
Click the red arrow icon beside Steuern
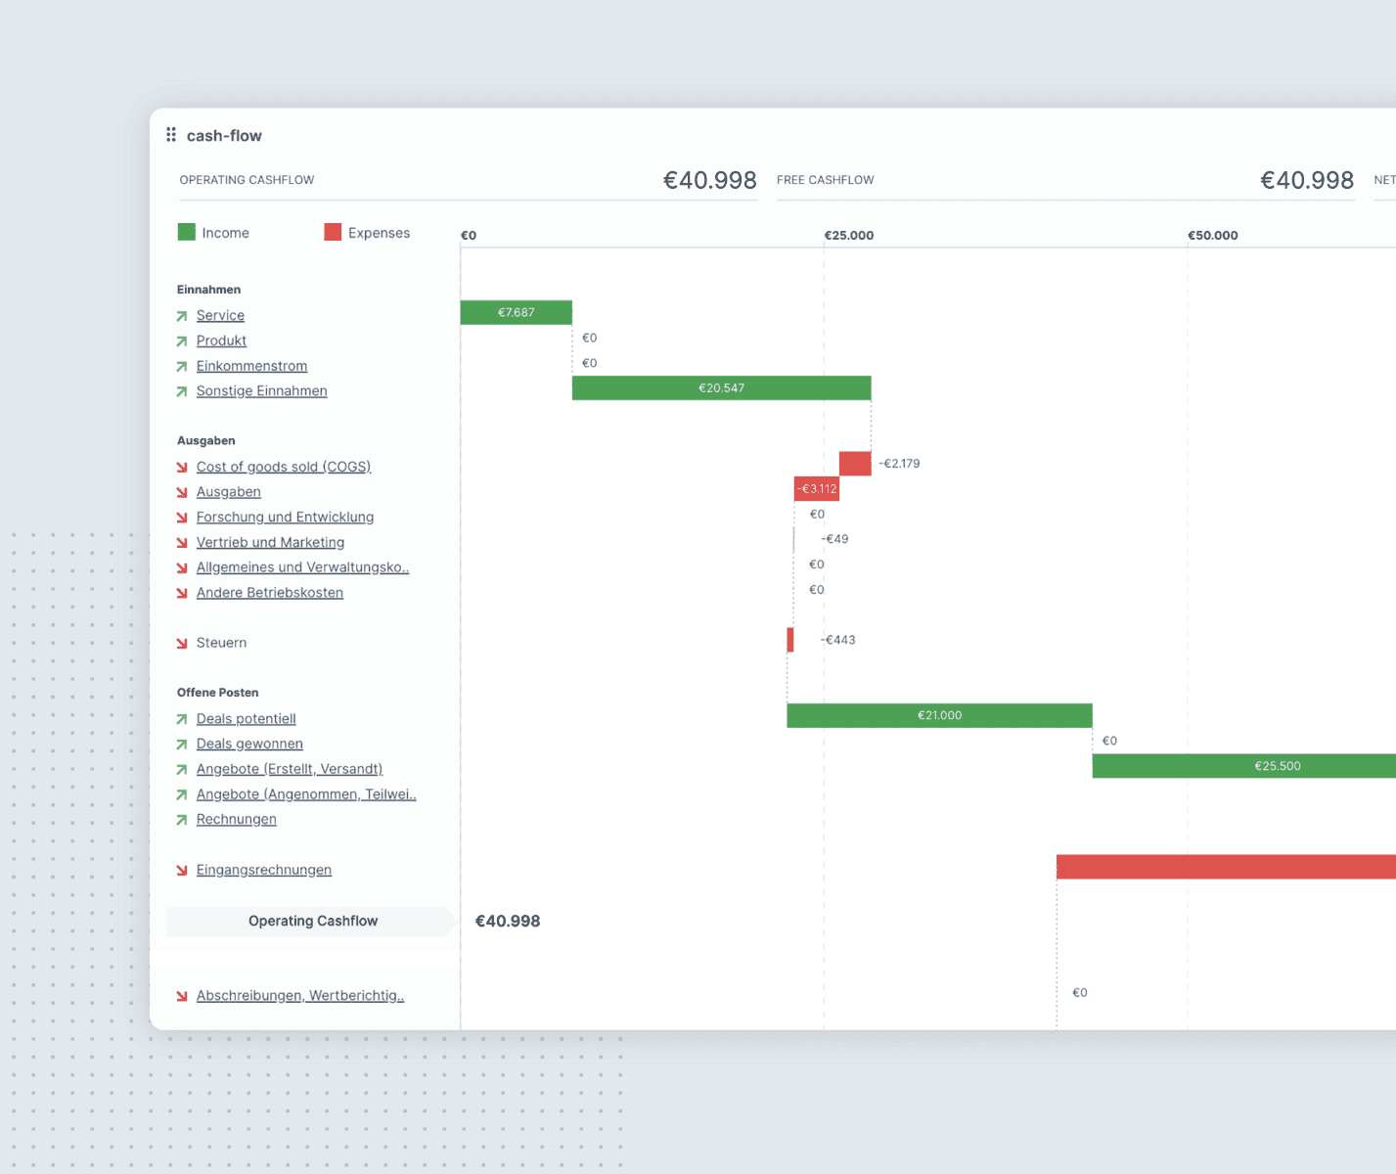[181, 643]
